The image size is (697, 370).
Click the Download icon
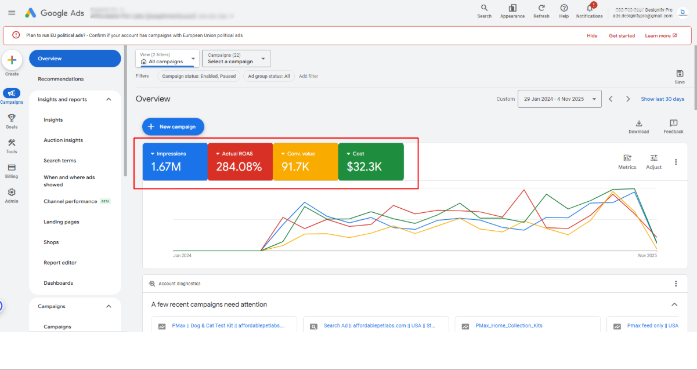(x=638, y=124)
